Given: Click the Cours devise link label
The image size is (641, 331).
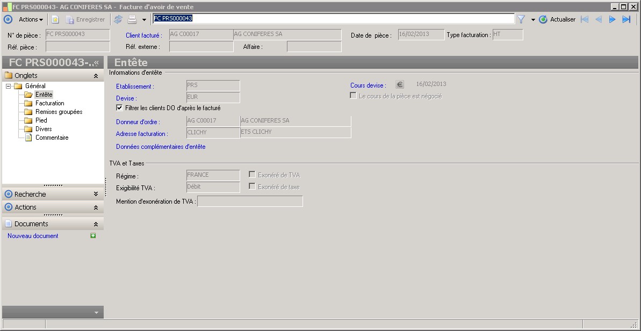Looking at the screenshot, I should [x=368, y=85].
